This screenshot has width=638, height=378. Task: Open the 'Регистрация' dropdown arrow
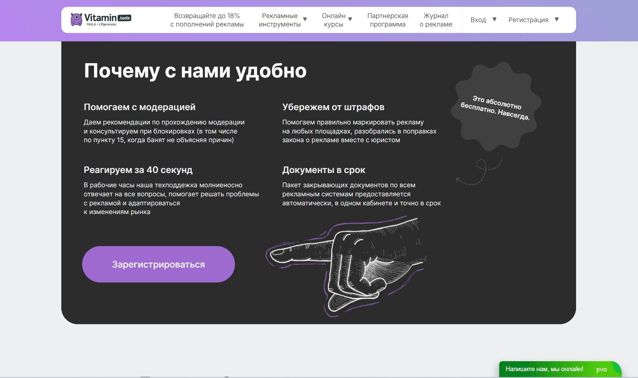[557, 19]
